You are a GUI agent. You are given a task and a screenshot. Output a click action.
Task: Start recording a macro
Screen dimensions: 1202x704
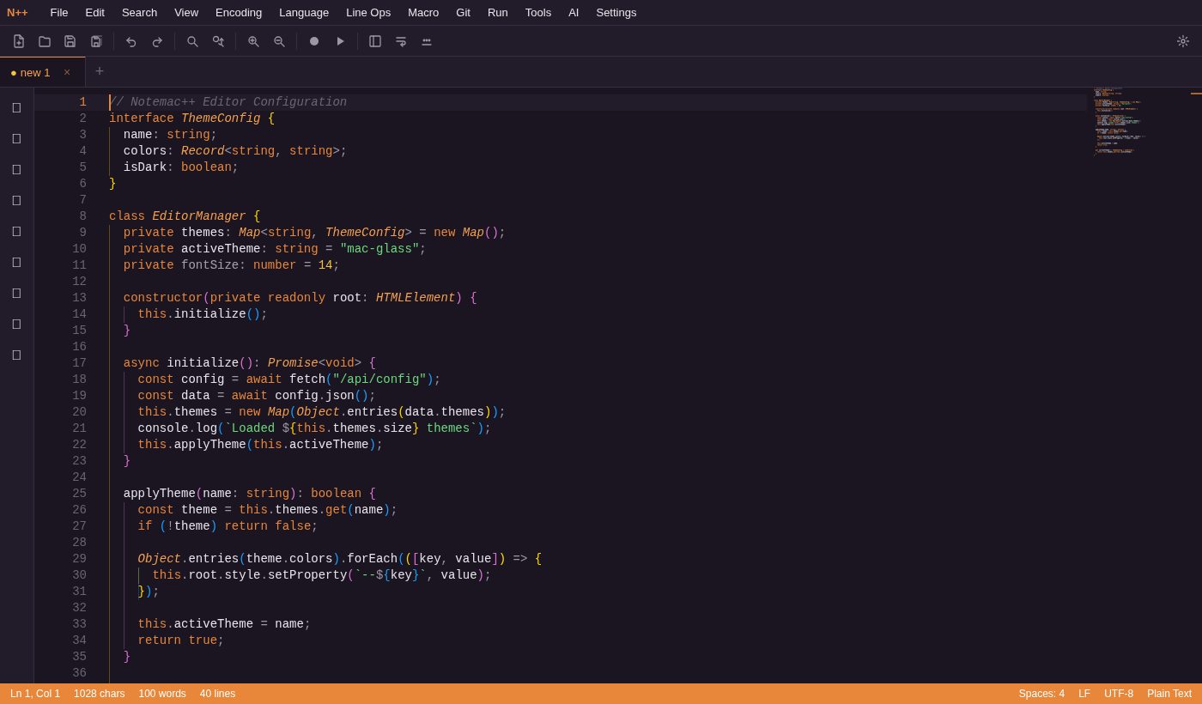pos(313,40)
